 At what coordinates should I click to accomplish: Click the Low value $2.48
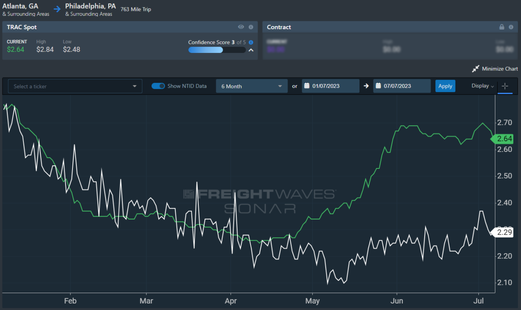point(72,49)
